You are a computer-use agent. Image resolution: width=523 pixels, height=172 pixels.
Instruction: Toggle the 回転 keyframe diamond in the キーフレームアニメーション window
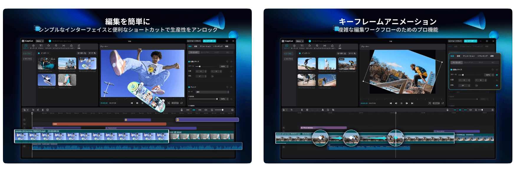pyautogui.click(x=497, y=85)
